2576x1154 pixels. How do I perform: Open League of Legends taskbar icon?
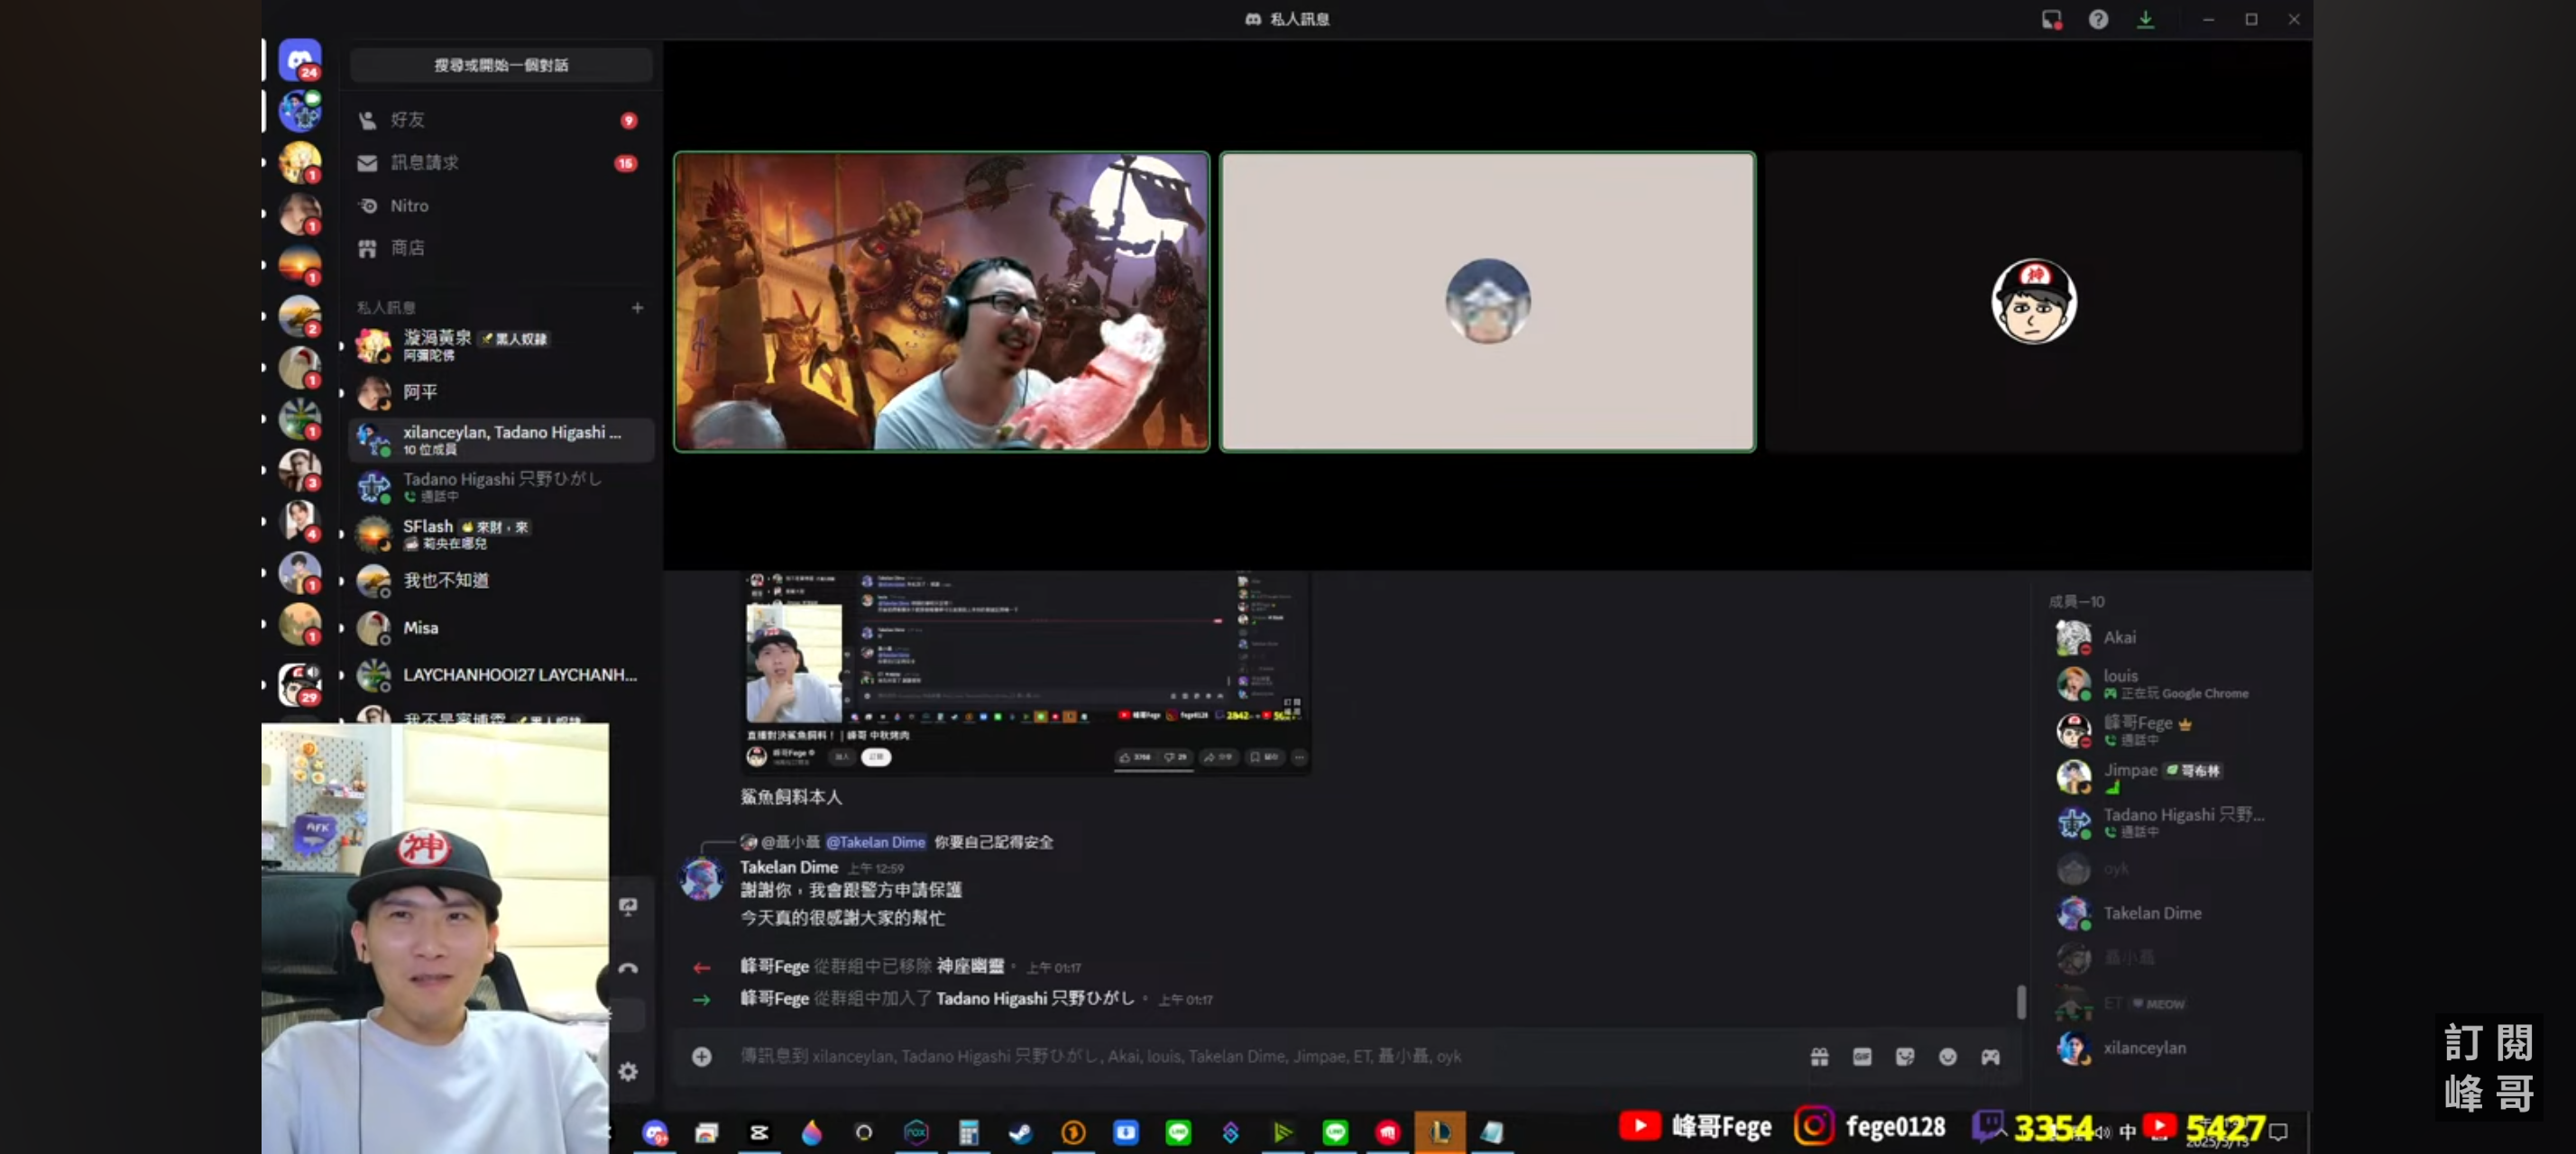point(1440,1132)
